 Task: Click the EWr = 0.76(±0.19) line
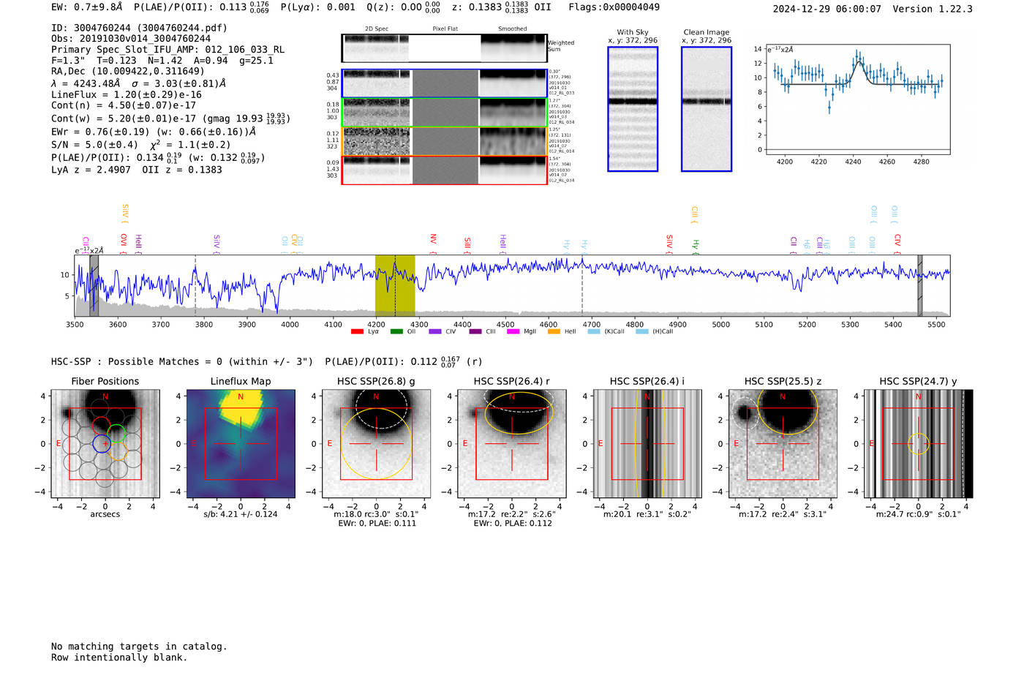coord(154,132)
